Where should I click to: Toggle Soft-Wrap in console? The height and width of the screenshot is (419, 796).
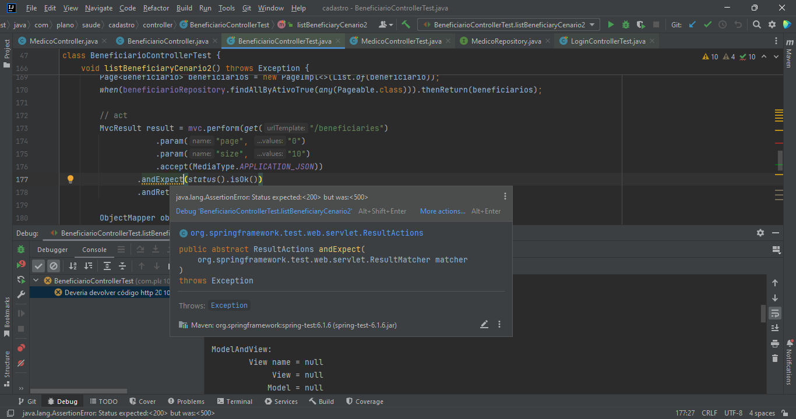[x=775, y=313]
